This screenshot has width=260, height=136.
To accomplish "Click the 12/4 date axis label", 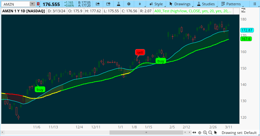I will tap(79, 127).
